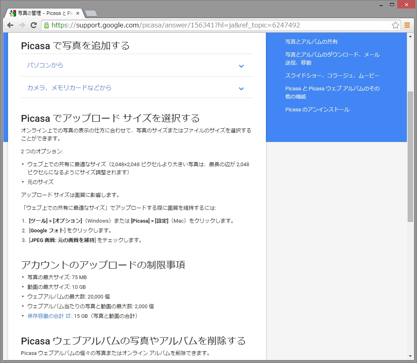Click the bullet ウェブ上での共有に最適なサイズ

pyautogui.click(x=138, y=168)
